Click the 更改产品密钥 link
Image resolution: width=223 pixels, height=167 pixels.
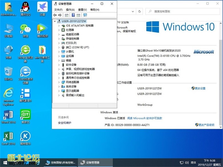point(206,125)
